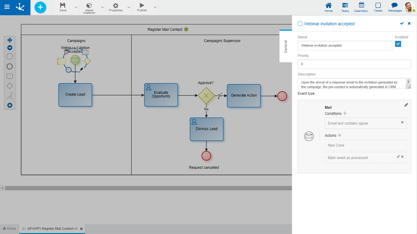The image size is (417, 234).
Task: Switch to the Home bottom tab
Action: pyautogui.click(x=9, y=229)
